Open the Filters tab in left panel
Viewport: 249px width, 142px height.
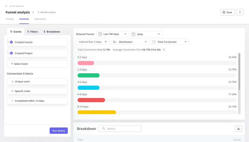(x=32, y=32)
